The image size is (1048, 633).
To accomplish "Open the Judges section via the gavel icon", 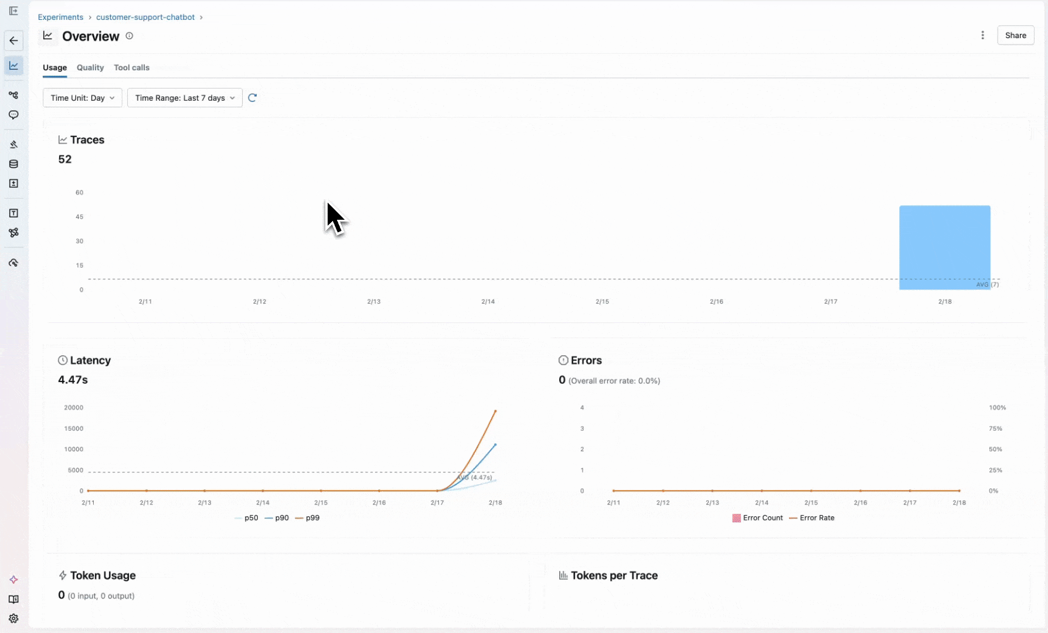I will pos(13,144).
